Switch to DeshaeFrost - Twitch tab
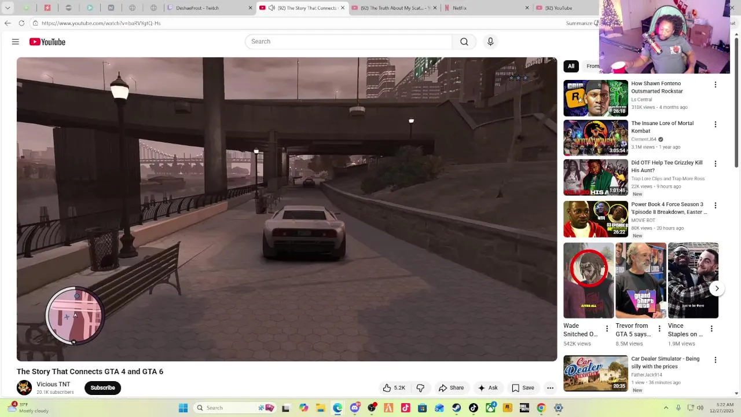Image resolution: width=741 pixels, height=417 pixels. pos(210,8)
